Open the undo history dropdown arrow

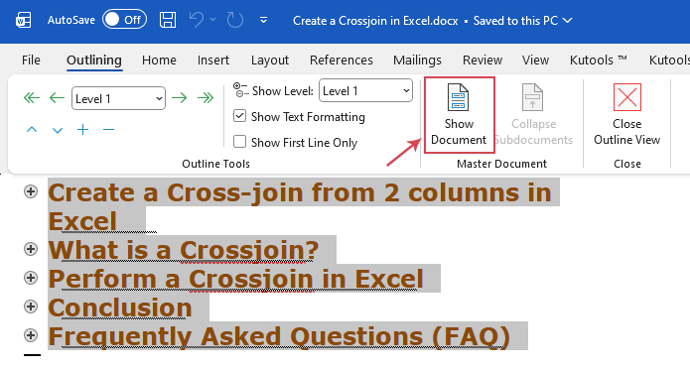coord(213,19)
